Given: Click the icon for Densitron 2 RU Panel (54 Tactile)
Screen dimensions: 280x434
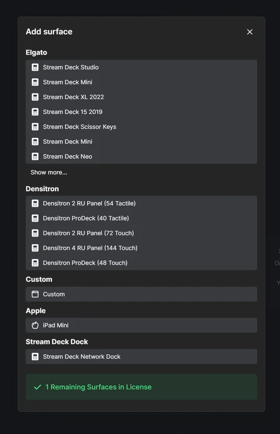Looking at the screenshot, I should coord(35,203).
